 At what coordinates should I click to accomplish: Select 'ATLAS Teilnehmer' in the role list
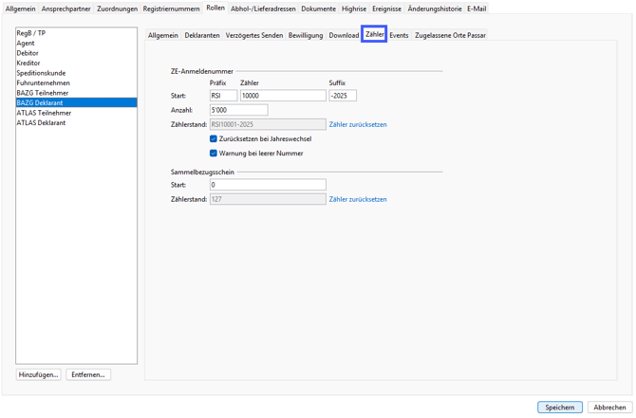pos(44,113)
